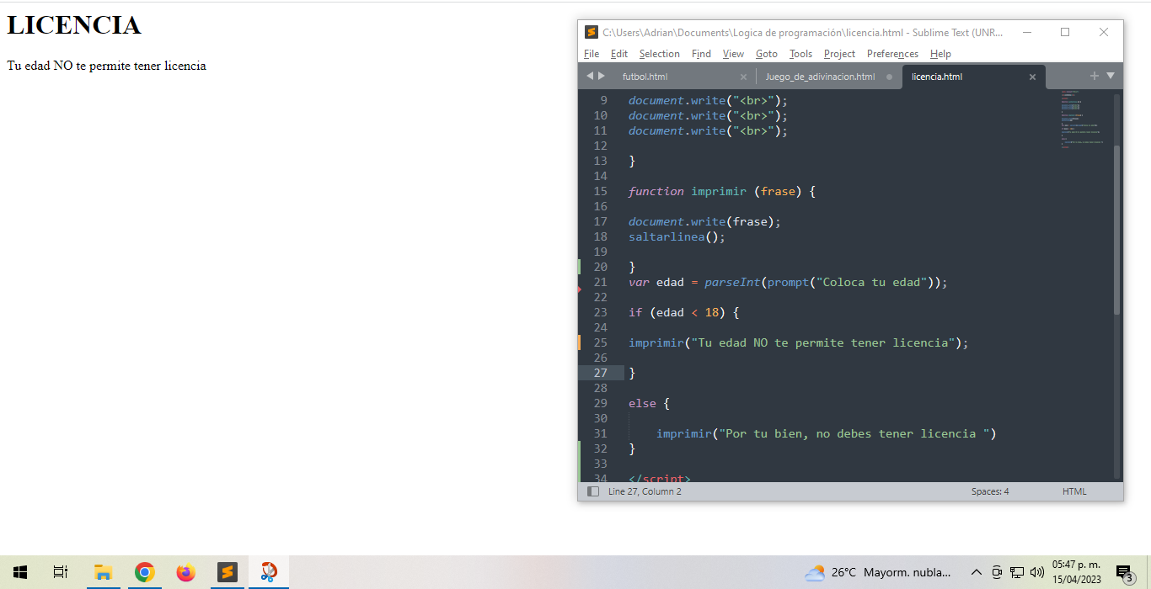Open the Snipping Tool taskbar icon
The image size is (1151, 589).
pyautogui.click(x=268, y=572)
